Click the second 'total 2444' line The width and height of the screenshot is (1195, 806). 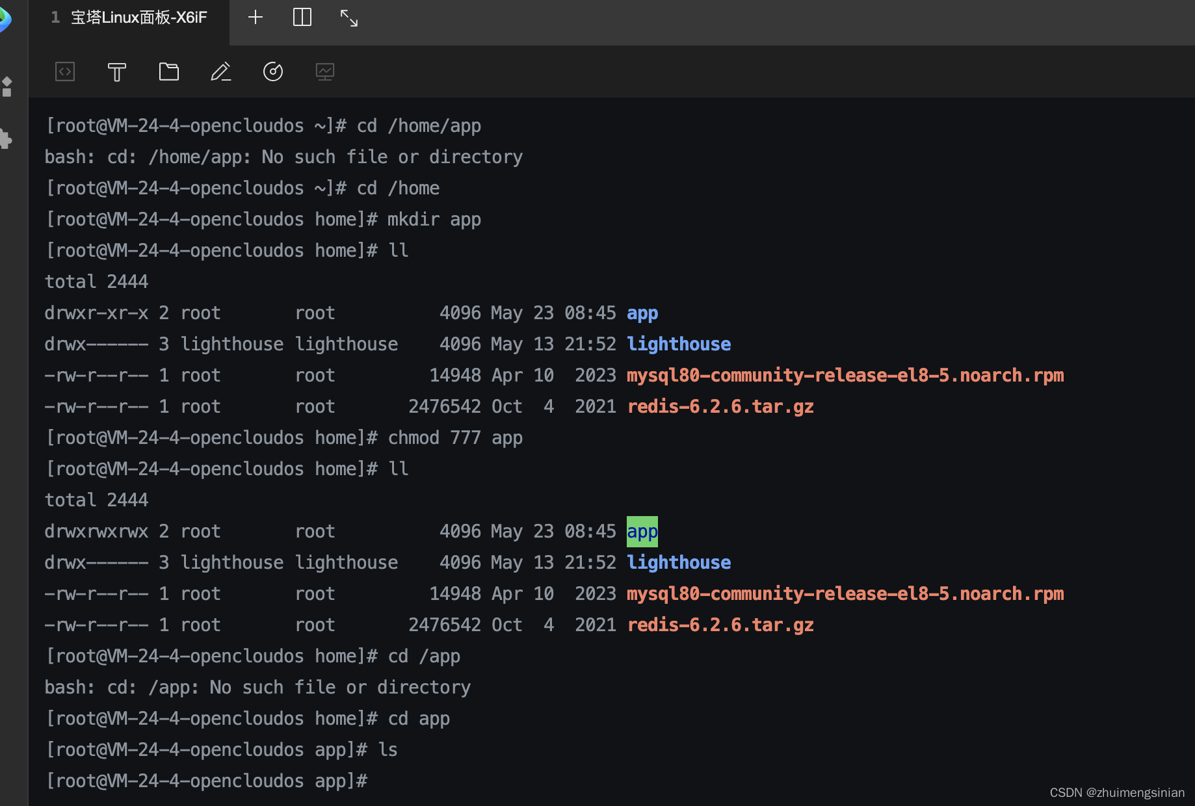click(96, 500)
